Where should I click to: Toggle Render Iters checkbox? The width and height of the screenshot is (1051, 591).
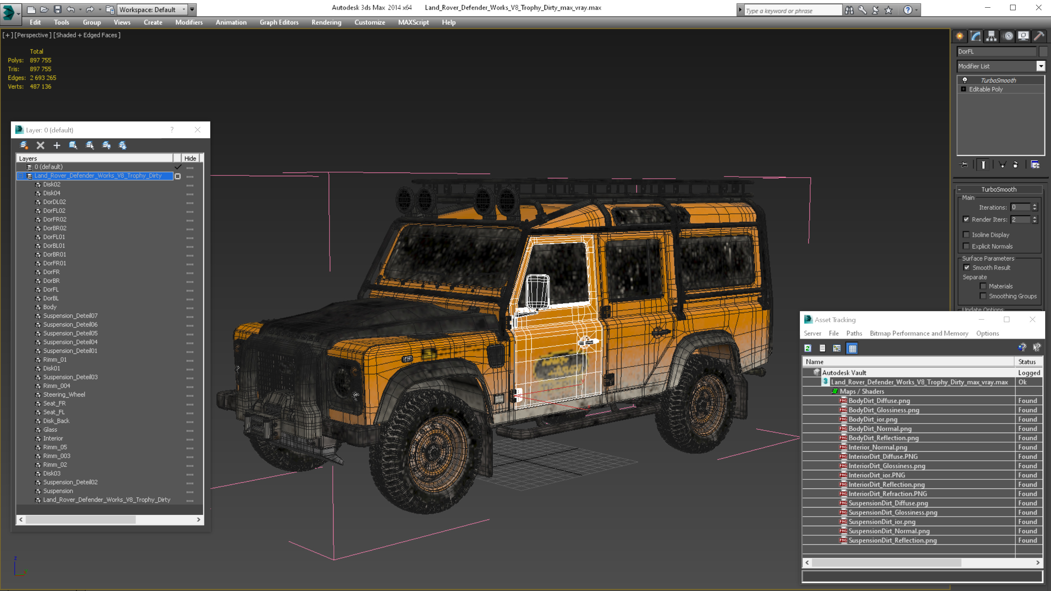click(x=966, y=219)
